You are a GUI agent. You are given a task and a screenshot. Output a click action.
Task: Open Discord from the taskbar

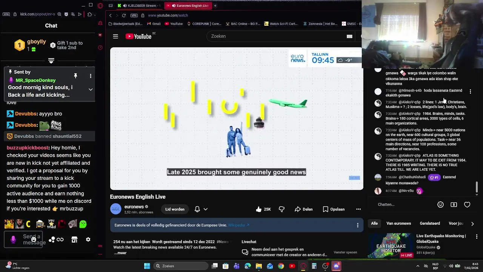point(337,266)
